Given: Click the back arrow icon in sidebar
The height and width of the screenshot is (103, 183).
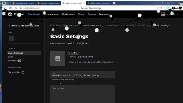Looking at the screenshot, I should click(9, 26).
